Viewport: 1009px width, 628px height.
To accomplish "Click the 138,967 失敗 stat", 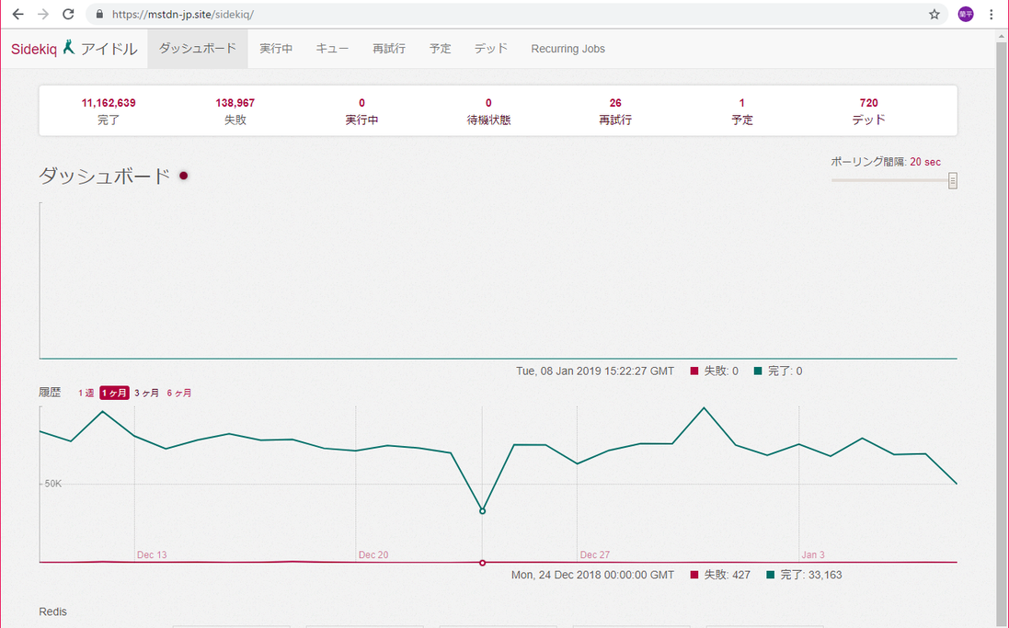I will point(235,110).
